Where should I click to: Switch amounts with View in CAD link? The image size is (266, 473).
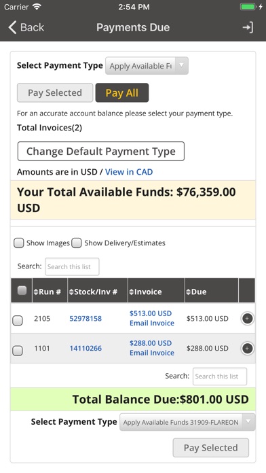[x=129, y=172]
